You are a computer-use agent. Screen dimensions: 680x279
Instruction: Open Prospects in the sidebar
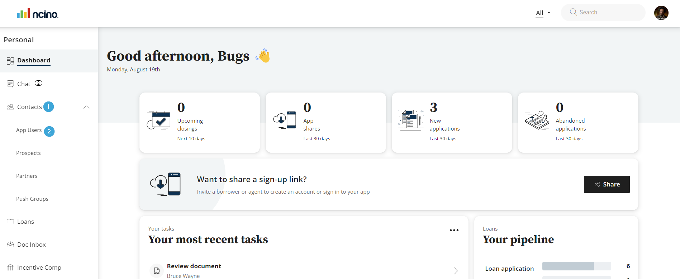click(28, 153)
